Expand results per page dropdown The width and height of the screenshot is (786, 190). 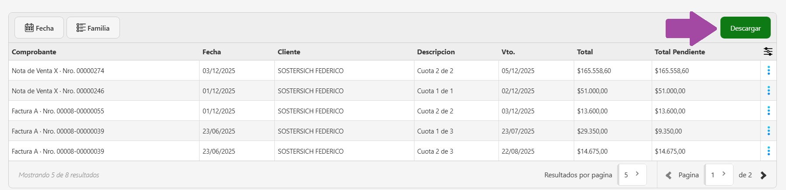pos(632,175)
